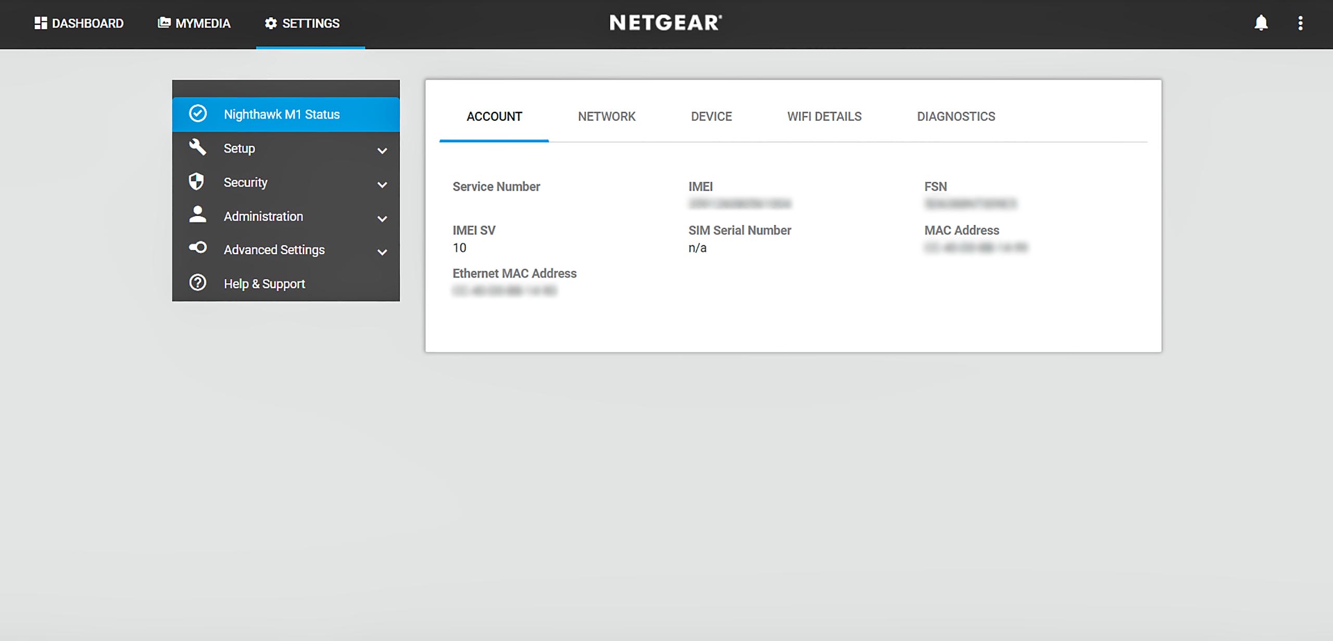The height and width of the screenshot is (641, 1333).
Task: Open the three-dot overflow menu
Action: [1300, 23]
